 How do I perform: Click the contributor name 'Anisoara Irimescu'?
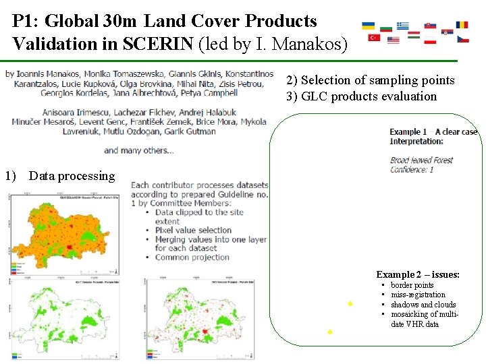pos(76,113)
